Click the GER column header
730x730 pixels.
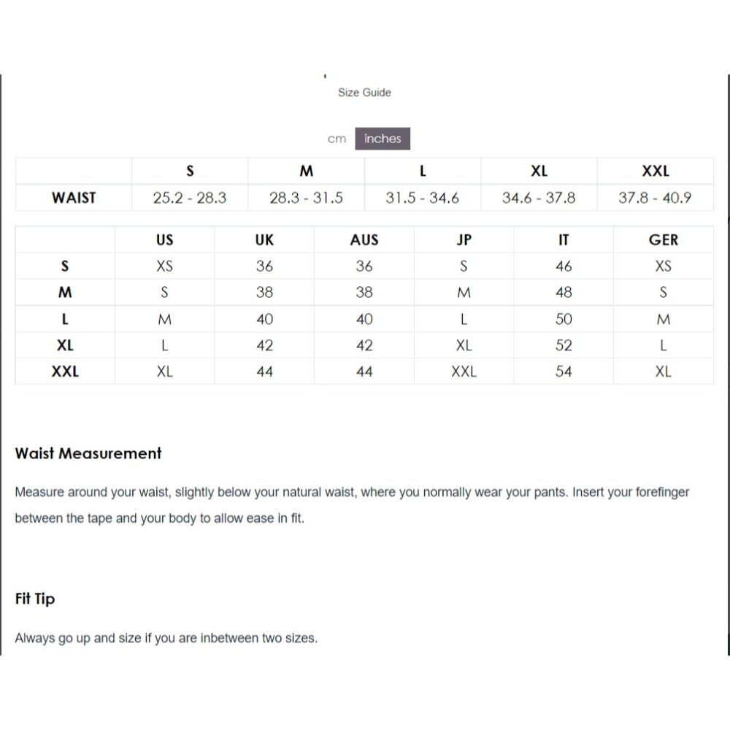point(663,240)
